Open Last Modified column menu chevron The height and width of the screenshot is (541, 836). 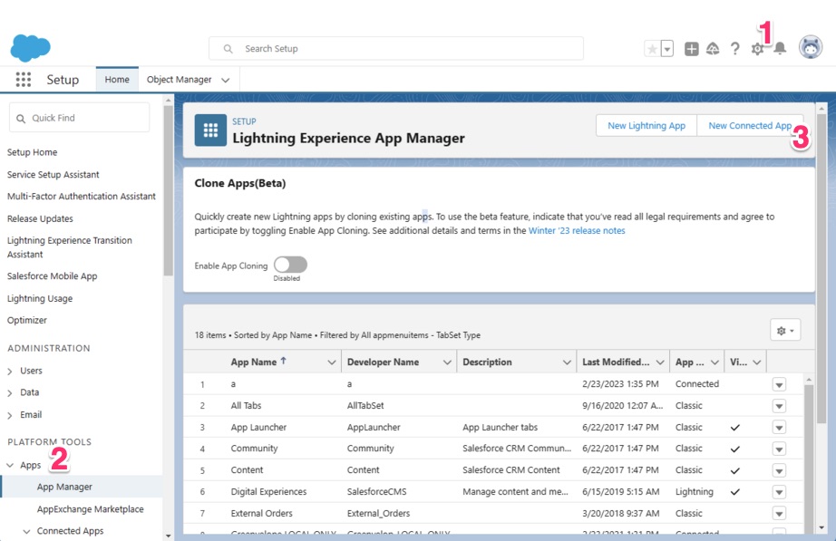(x=660, y=362)
